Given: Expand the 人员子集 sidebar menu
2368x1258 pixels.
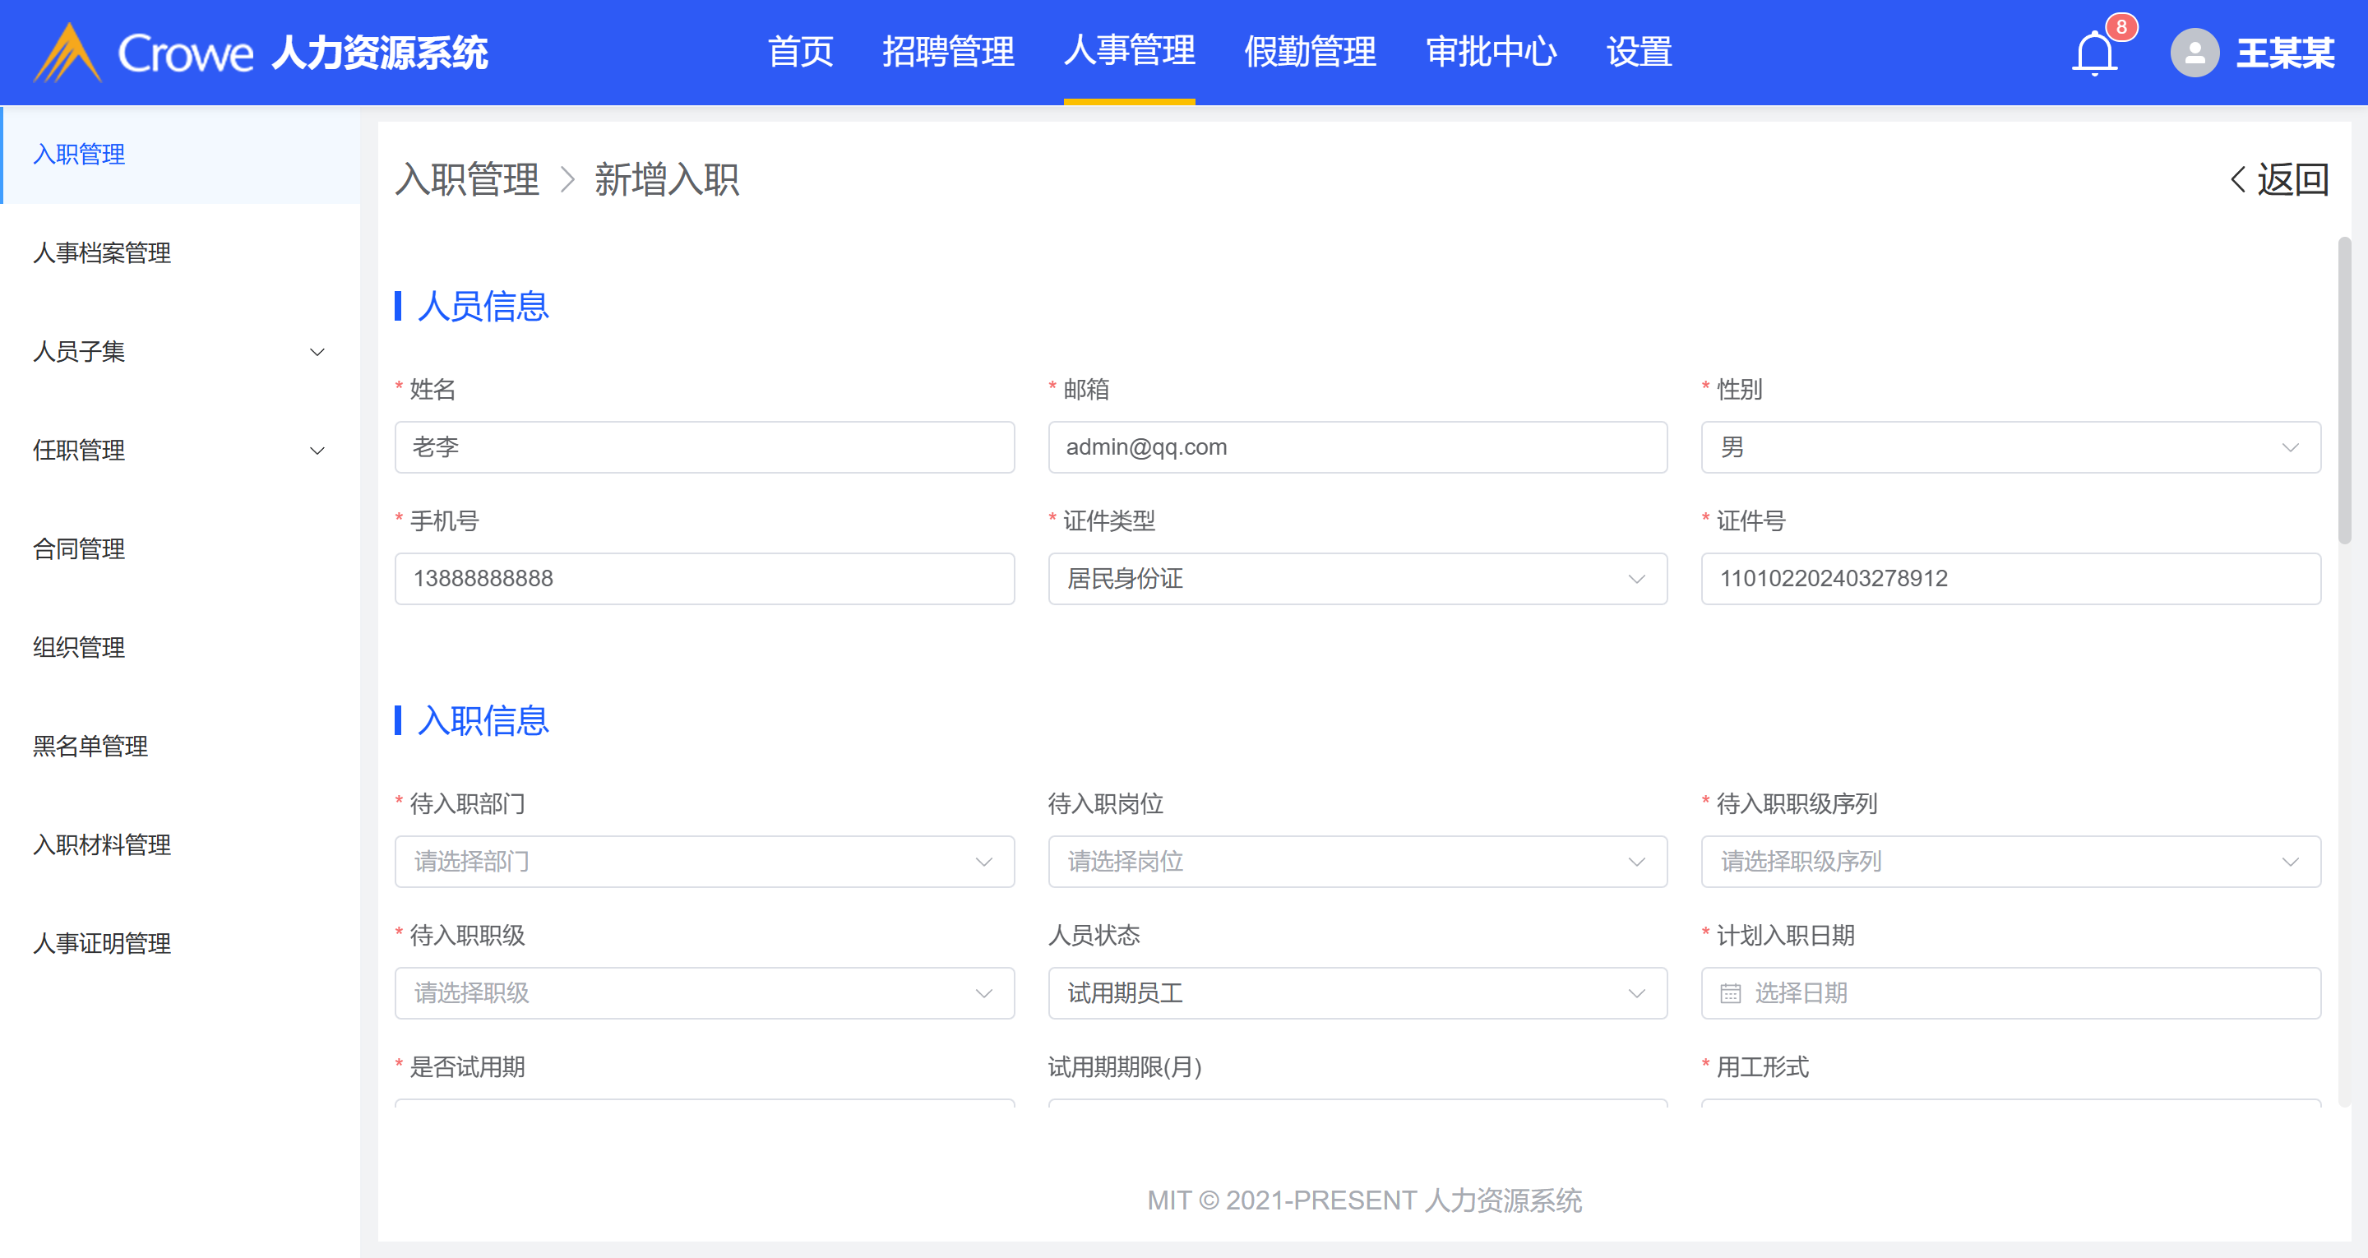Looking at the screenshot, I should pyautogui.click(x=317, y=351).
